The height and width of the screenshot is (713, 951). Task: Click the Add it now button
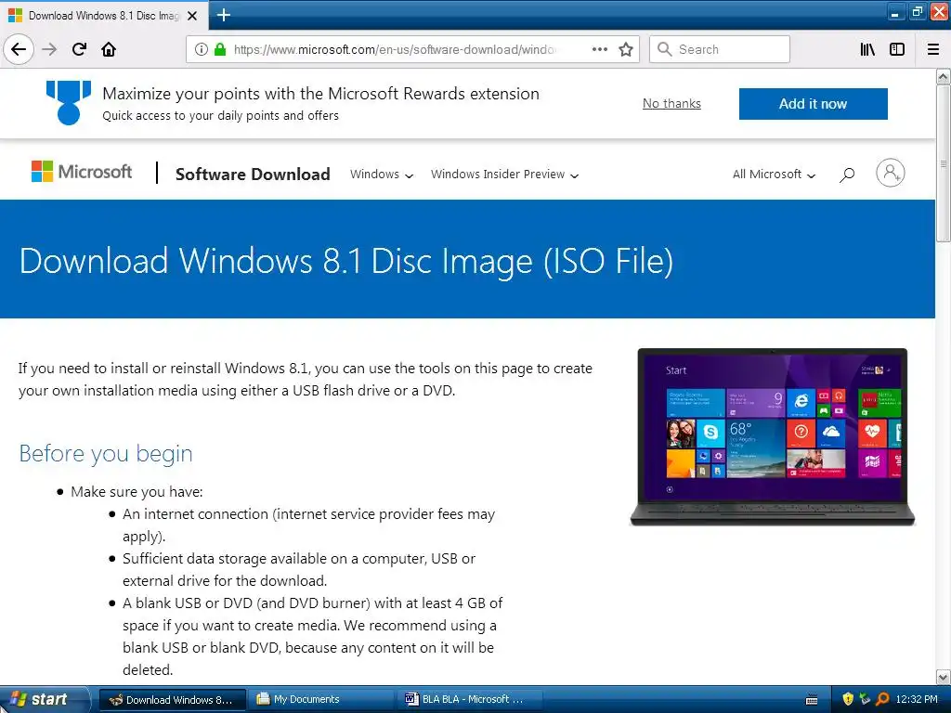tap(813, 104)
